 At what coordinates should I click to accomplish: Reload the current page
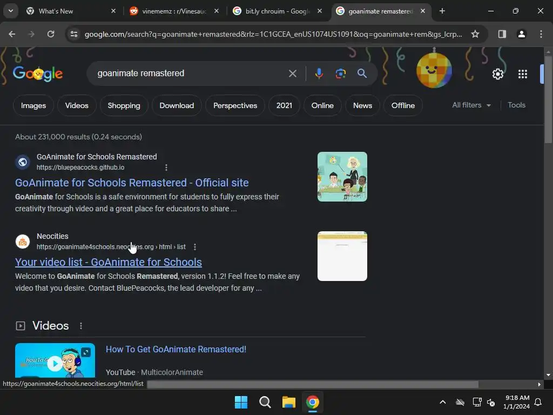tap(51, 34)
